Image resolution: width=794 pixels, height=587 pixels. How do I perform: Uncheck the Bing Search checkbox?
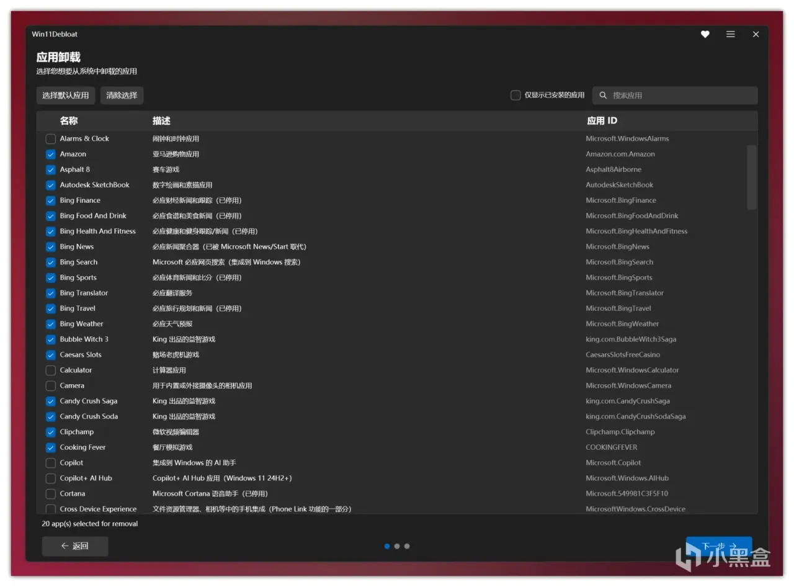(x=51, y=262)
